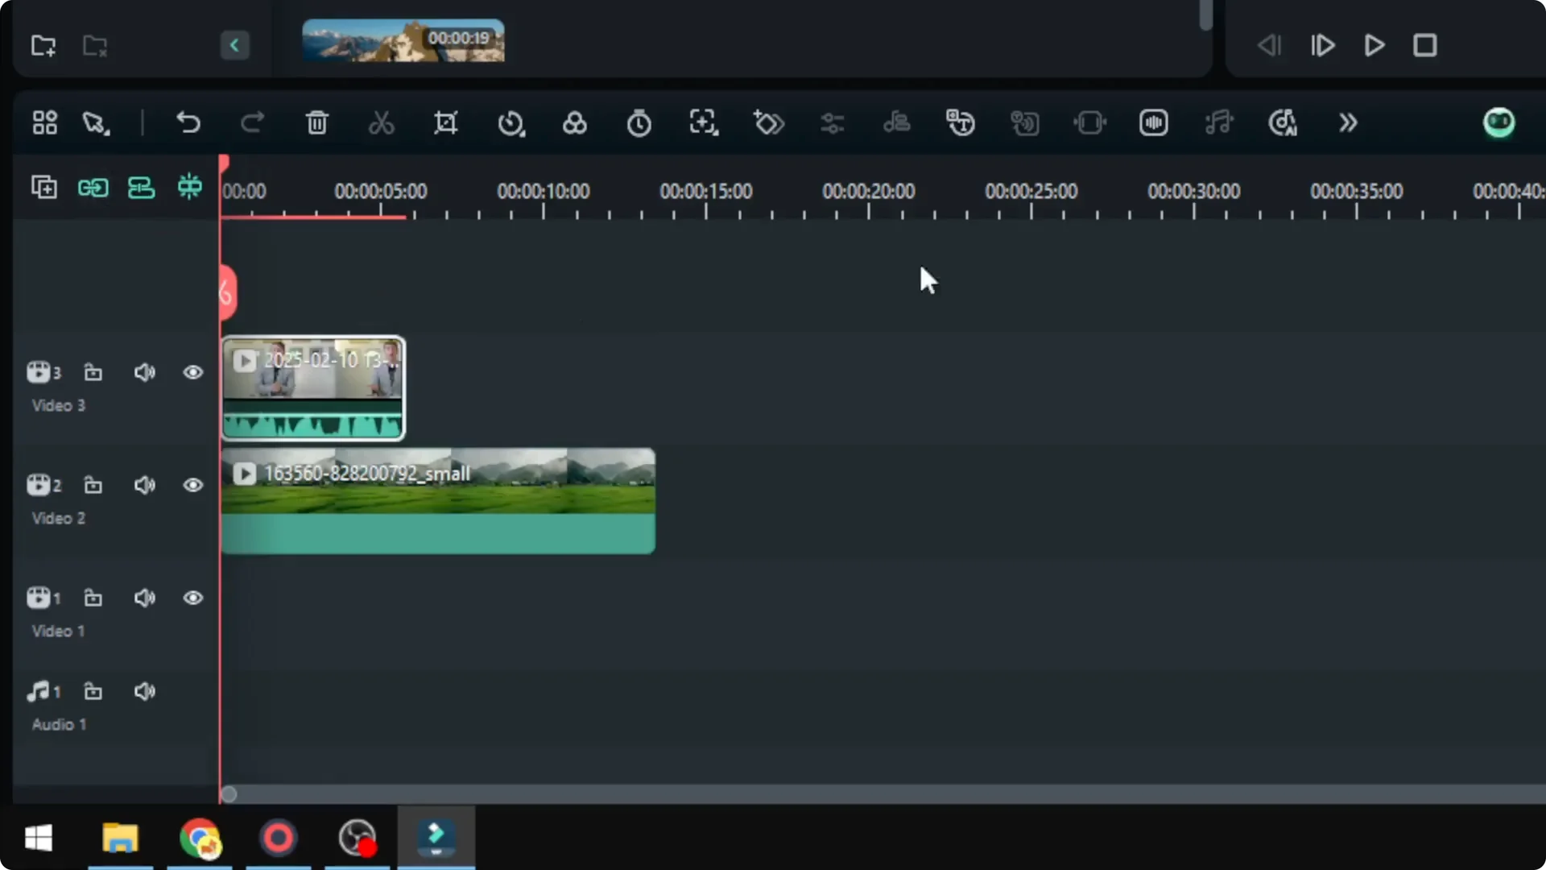Click the Undo button

pyautogui.click(x=188, y=122)
